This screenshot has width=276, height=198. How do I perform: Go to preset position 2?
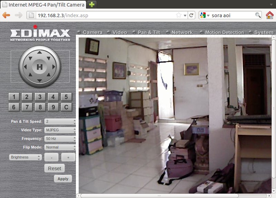coord(27,97)
